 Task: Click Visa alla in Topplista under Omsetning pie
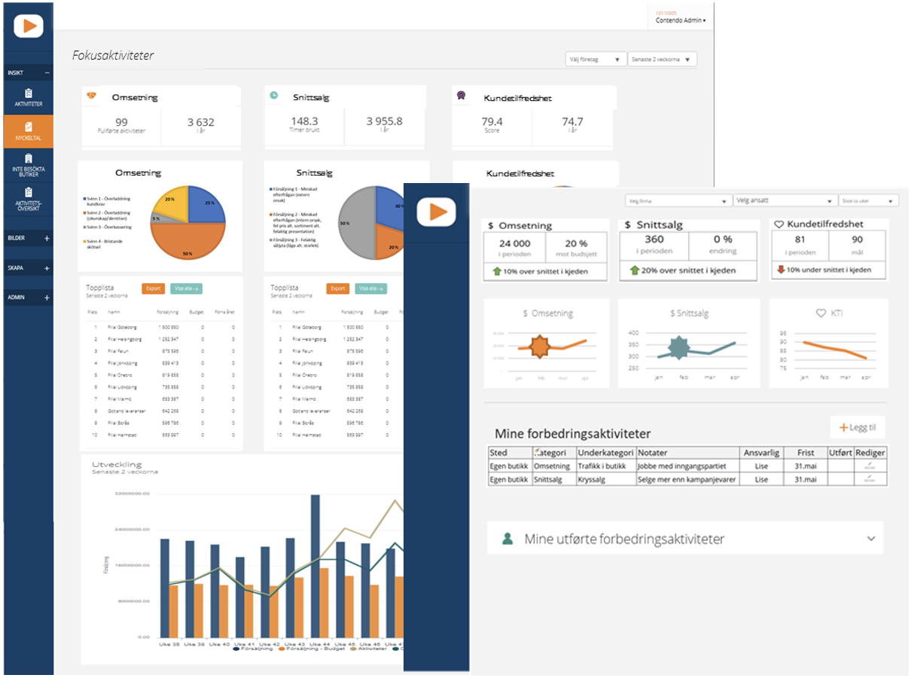[x=185, y=289]
